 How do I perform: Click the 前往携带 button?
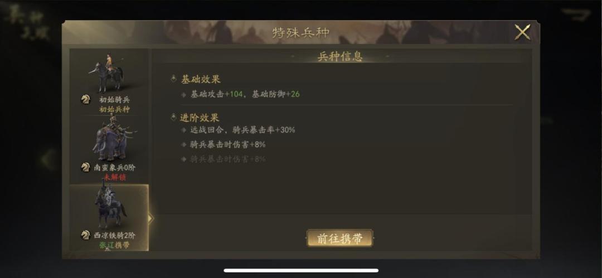pos(340,238)
